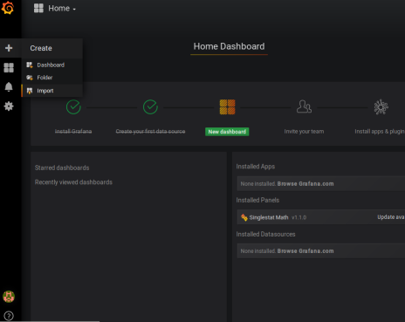Click Invite your team label
This screenshot has width=405, height=322.
pyautogui.click(x=304, y=132)
